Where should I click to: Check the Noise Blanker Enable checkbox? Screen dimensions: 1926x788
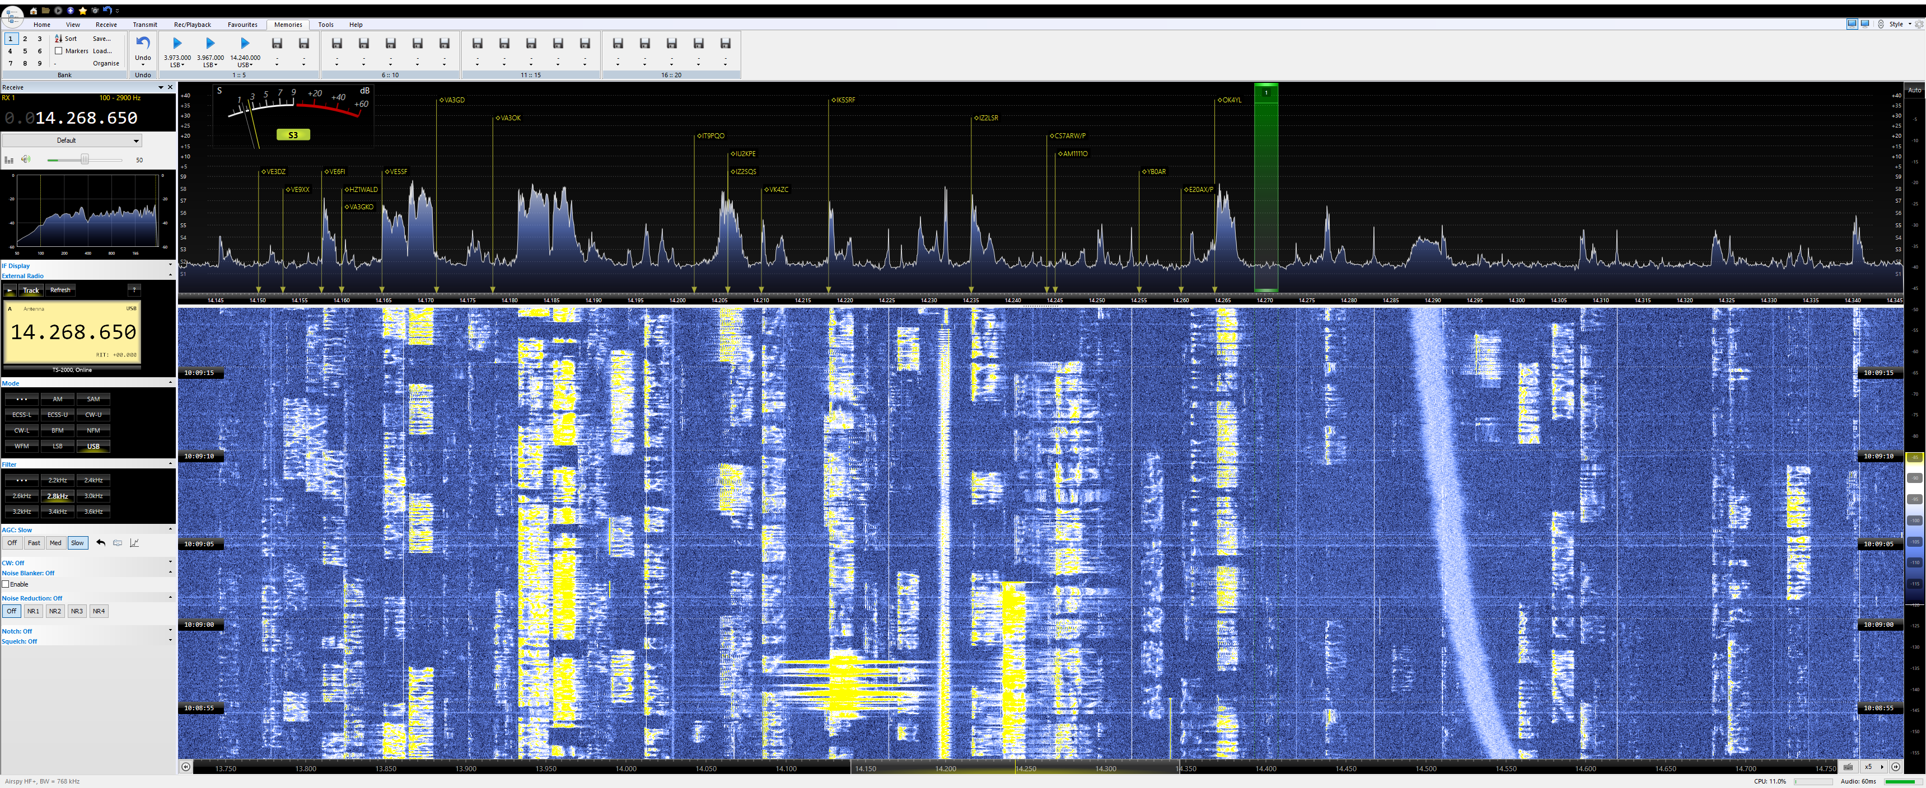click(6, 584)
